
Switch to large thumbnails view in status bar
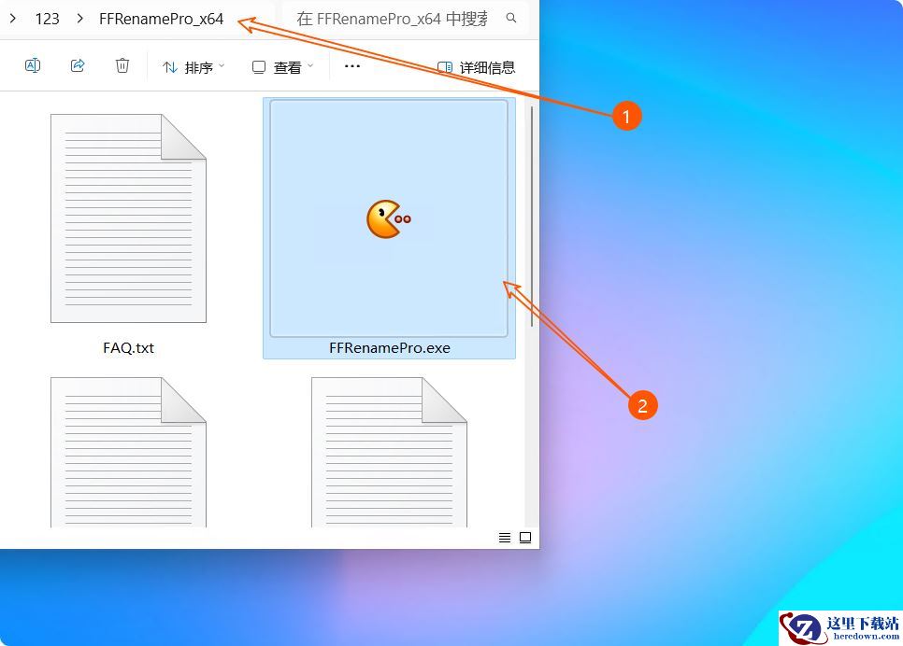pyautogui.click(x=525, y=538)
